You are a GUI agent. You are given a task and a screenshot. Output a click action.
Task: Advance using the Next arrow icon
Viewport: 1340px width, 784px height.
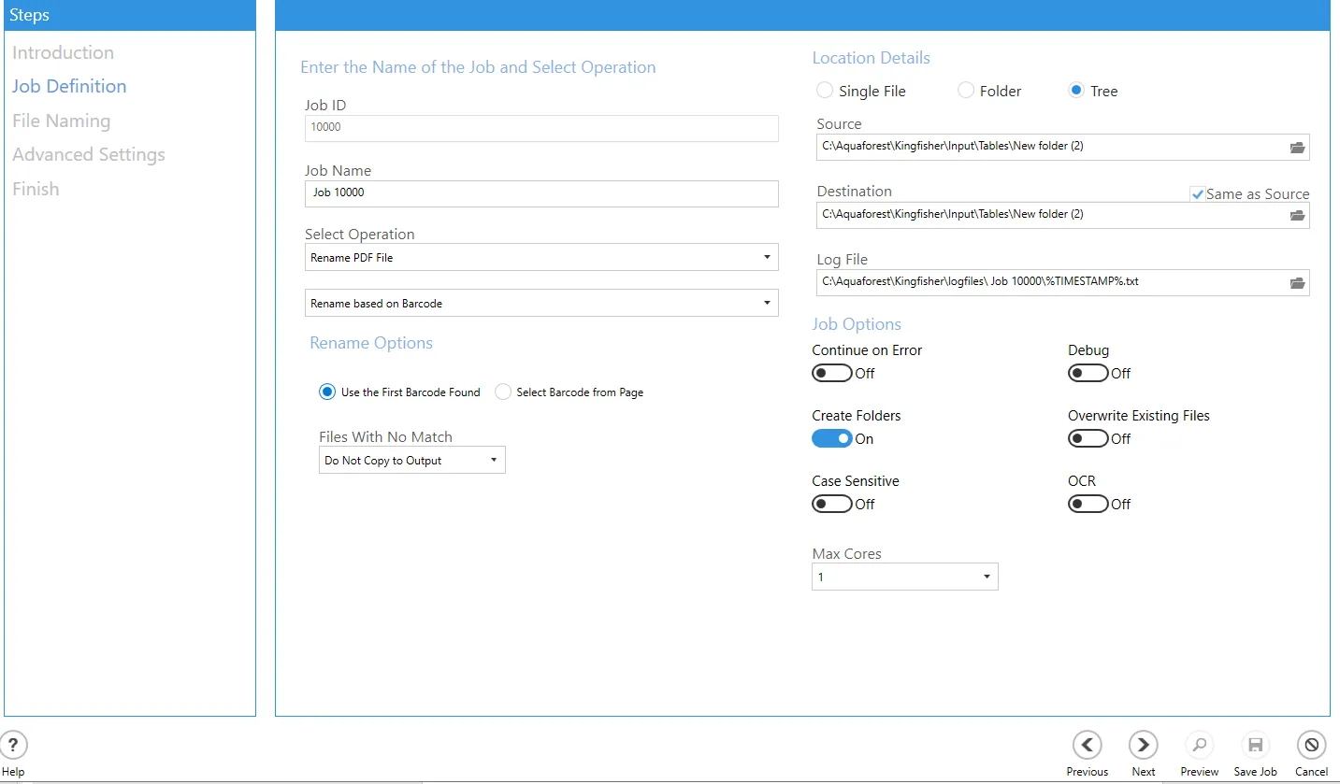[x=1143, y=745]
